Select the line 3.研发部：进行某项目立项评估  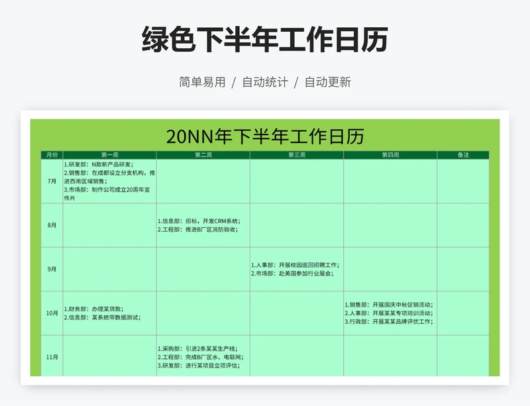[x=199, y=366]
